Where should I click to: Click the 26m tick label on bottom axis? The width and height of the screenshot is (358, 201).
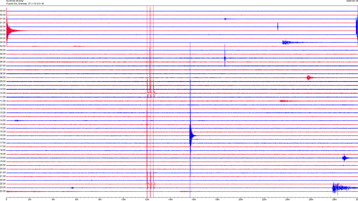coord(311,200)
